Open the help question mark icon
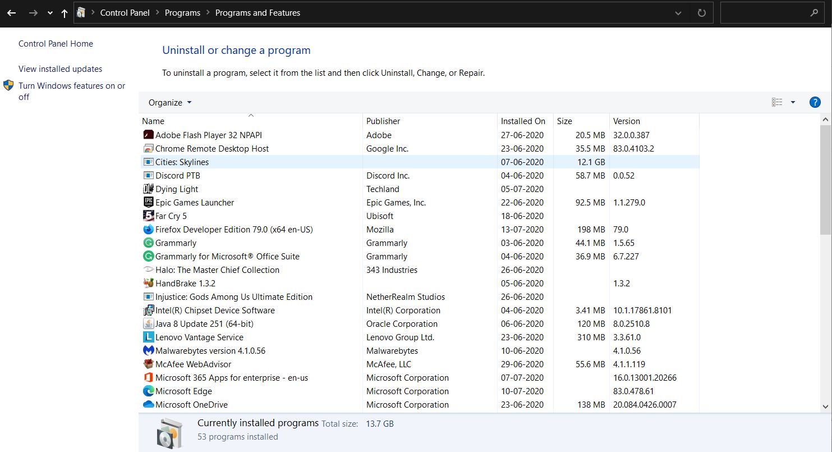The width and height of the screenshot is (832, 452). click(x=815, y=102)
